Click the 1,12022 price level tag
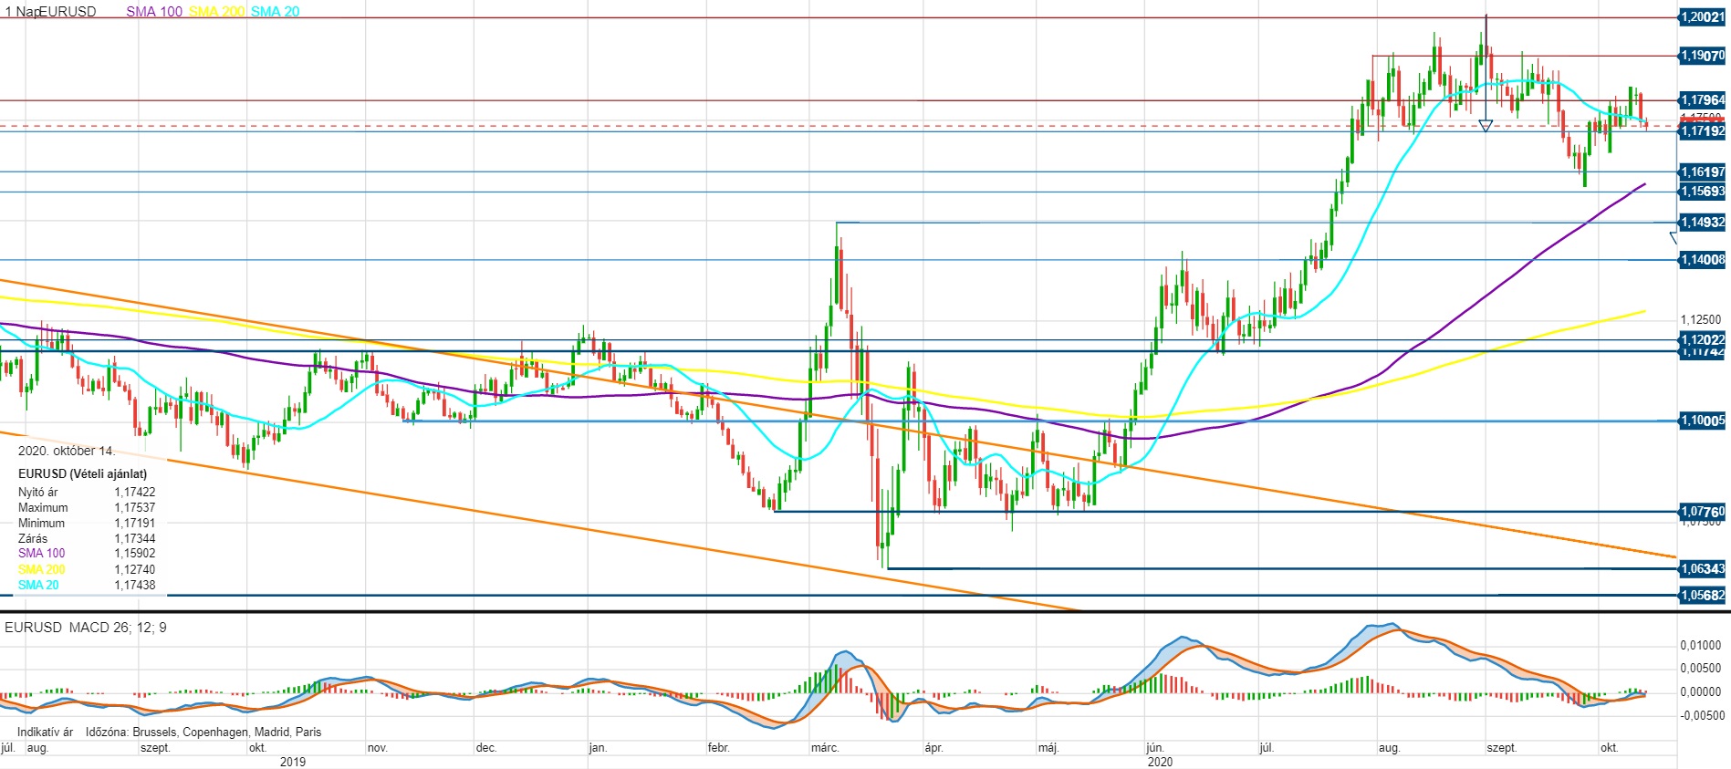Image resolution: width=1731 pixels, height=769 pixels. click(x=1702, y=339)
